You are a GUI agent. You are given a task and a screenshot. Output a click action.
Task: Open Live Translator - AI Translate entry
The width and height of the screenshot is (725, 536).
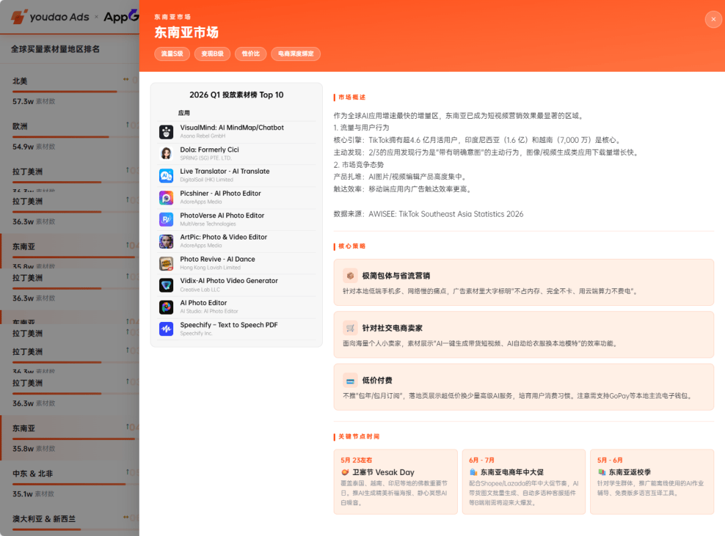click(237, 176)
